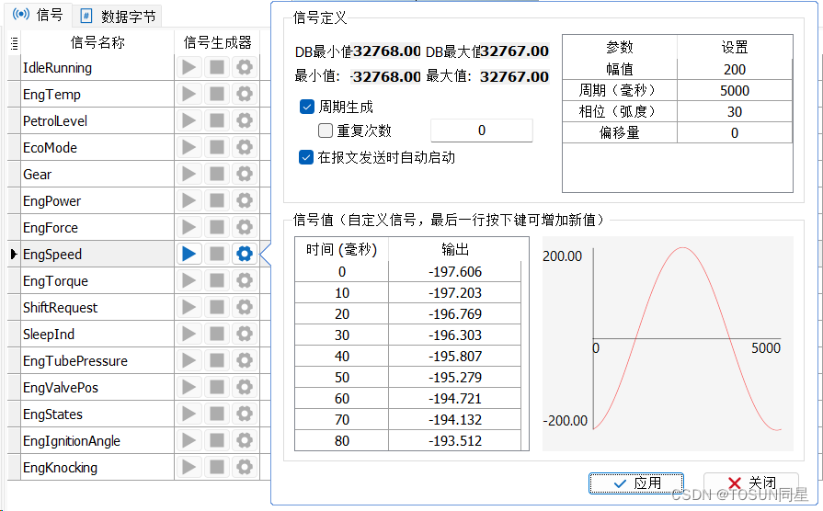Open EngPower generator settings gear
The image size is (823, 511).
coord(245,201)
